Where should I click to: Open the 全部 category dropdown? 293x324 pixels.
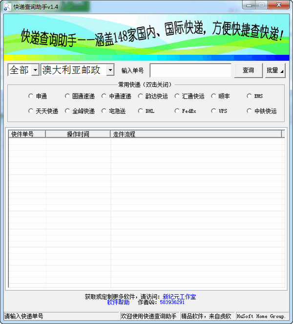[x=35, y=70]
